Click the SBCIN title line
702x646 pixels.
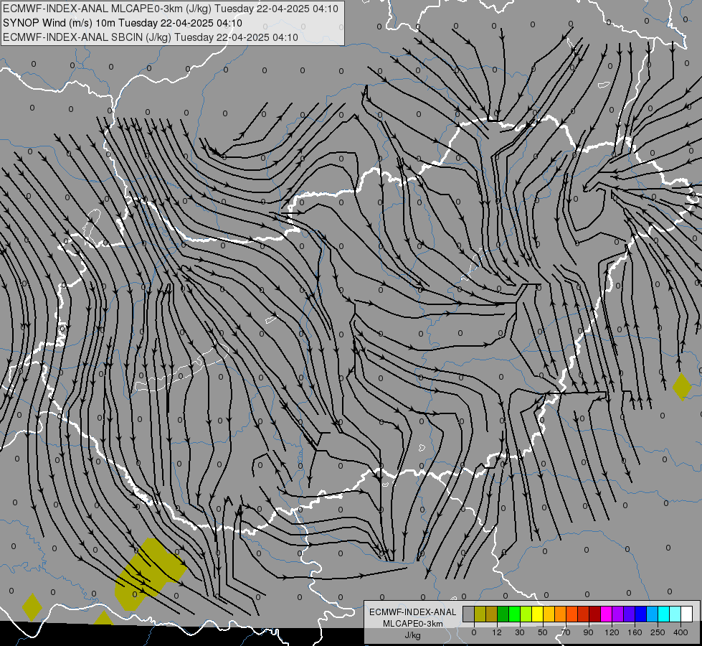[x=151, y=37]
